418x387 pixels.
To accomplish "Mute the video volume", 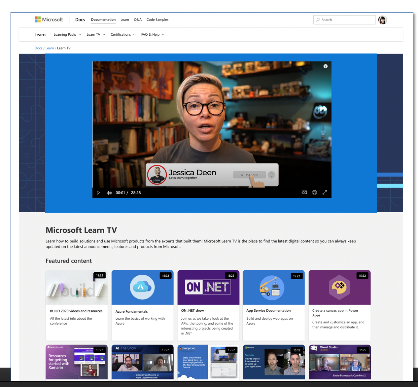I will pos(109,193).
